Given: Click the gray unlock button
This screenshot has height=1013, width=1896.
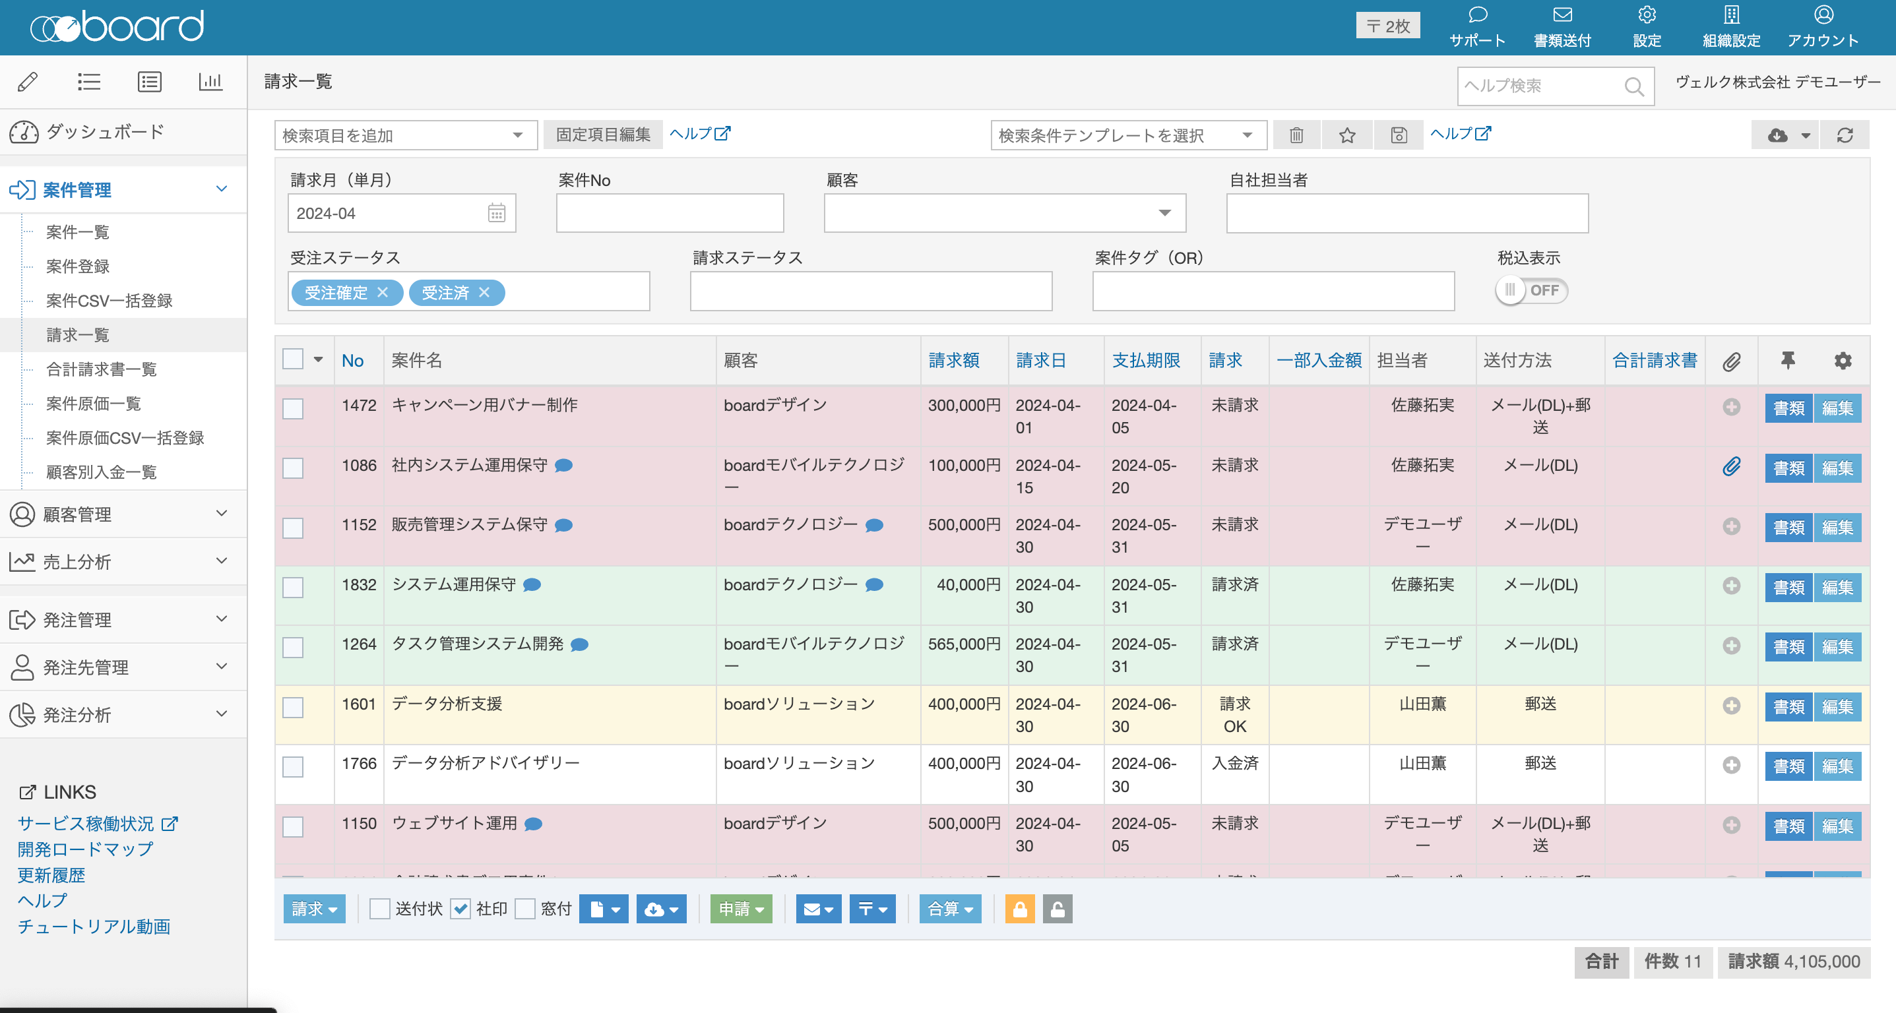Looking at the screenshot, I should (1057, 909).
